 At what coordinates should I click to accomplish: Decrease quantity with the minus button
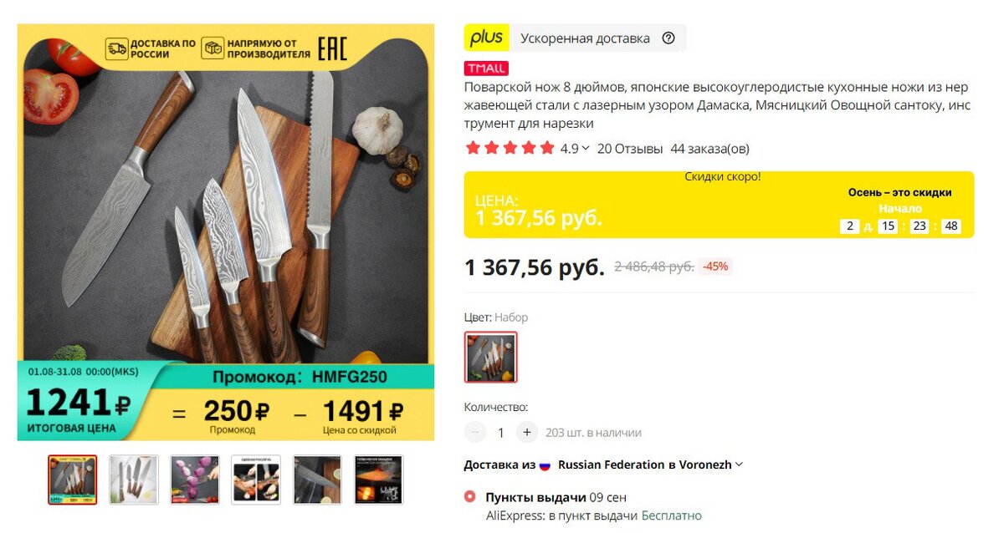[x=475, y=433]
